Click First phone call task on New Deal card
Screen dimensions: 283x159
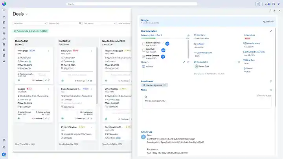point(26,75)
